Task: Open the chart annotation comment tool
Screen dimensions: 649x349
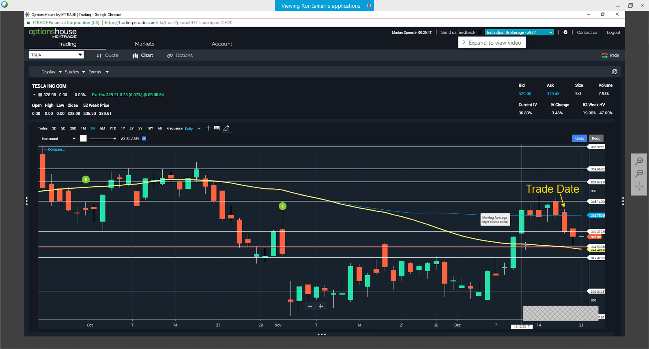Action: (217, 128)
